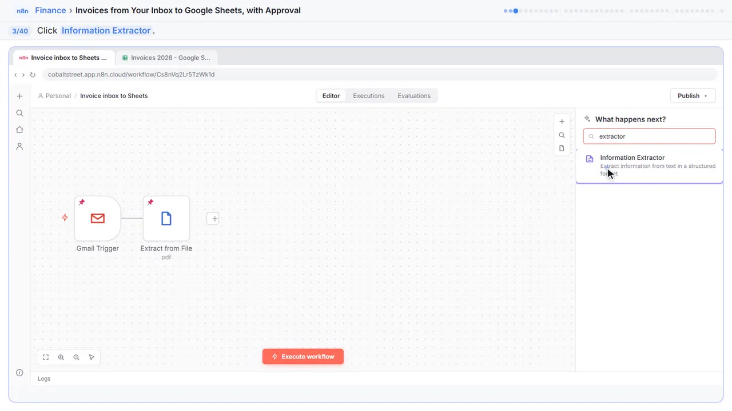
Task: Reload the browser page
Action: (x=33, y=75)
